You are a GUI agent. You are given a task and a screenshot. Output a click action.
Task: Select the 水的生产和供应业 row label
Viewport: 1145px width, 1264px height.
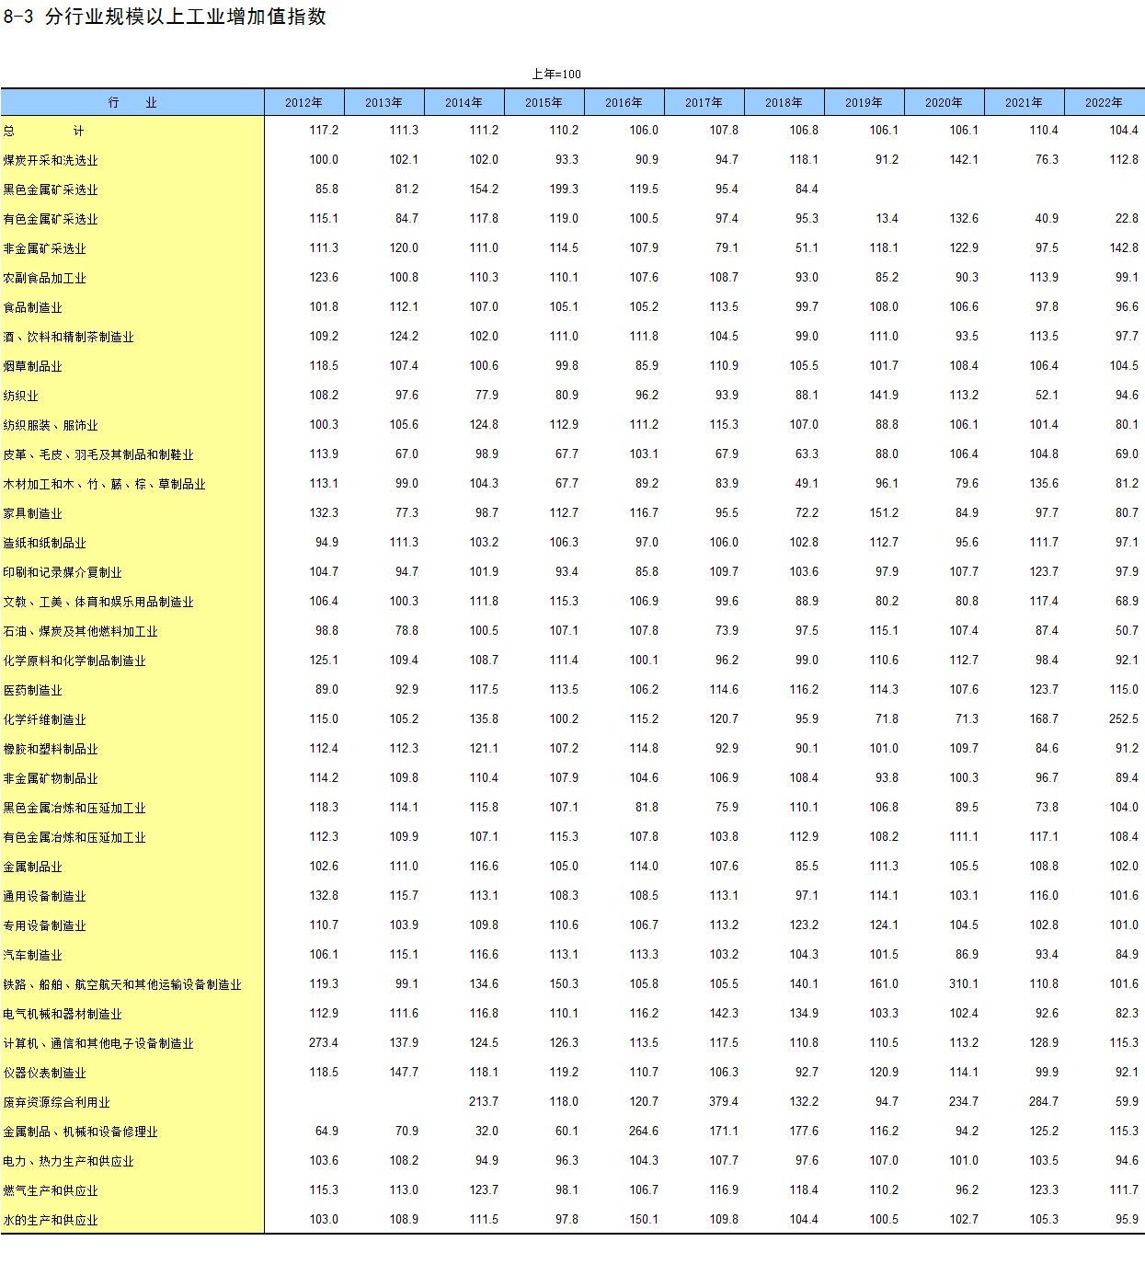51,1220
